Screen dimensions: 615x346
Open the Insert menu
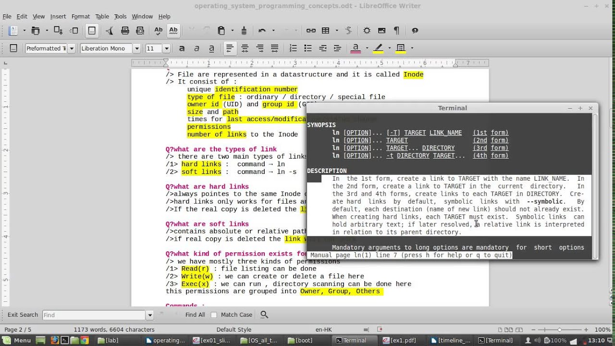[58, 16]
